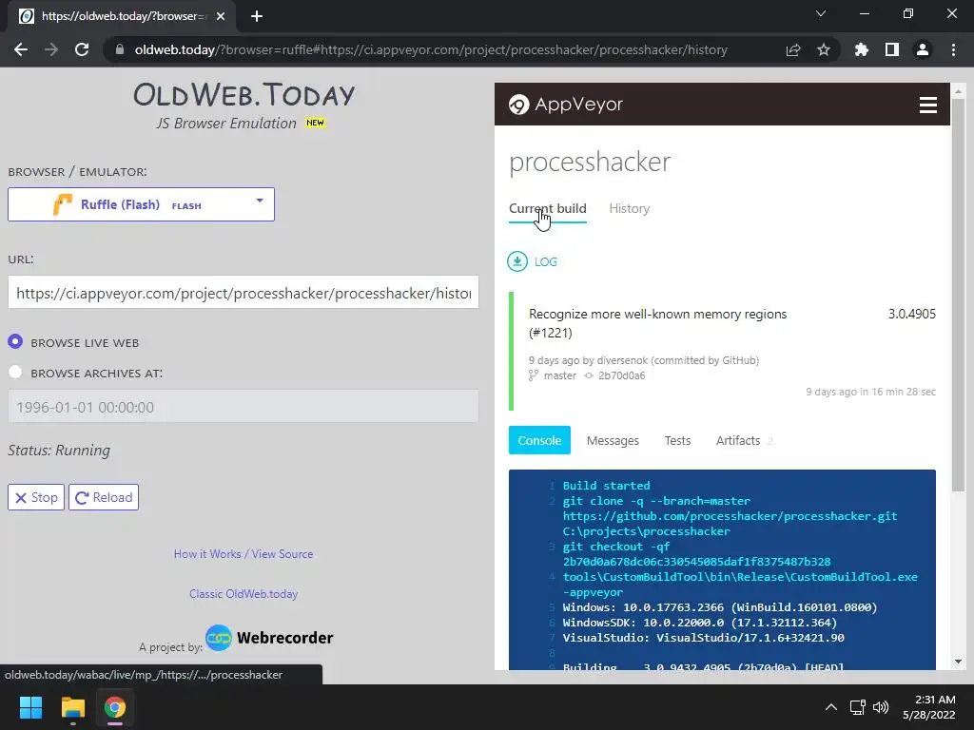Click the OldWeb.Today heading logo
The height and width of the screenshot is (730, 974).
coord(243,95)
